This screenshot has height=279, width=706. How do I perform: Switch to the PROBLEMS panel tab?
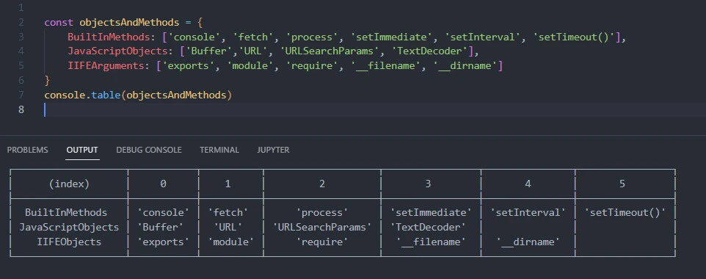point(27,150)
